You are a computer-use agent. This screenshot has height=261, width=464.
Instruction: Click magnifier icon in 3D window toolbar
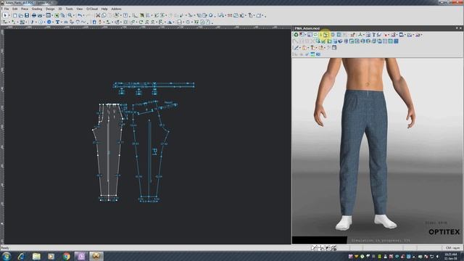318,41
